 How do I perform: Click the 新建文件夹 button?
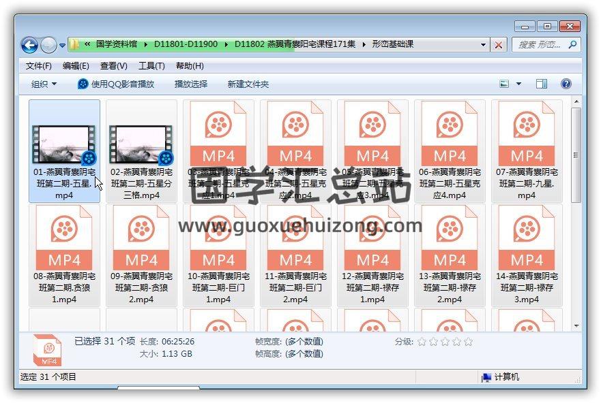pos(248,84)
